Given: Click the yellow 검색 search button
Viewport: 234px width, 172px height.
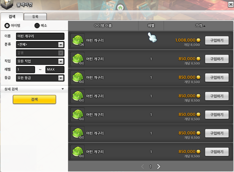Looking at the screenshot, I should [x=34, y=99].
